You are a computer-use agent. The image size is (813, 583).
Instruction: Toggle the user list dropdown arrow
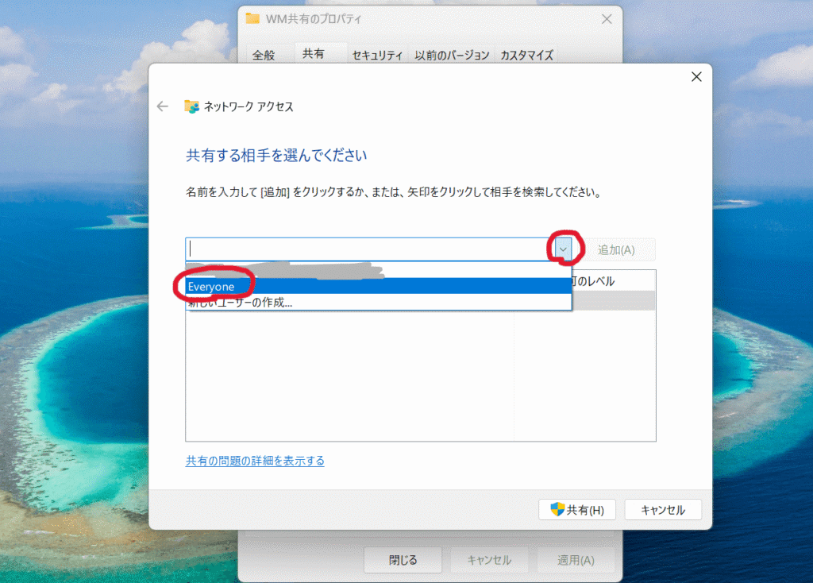(563, 249)
